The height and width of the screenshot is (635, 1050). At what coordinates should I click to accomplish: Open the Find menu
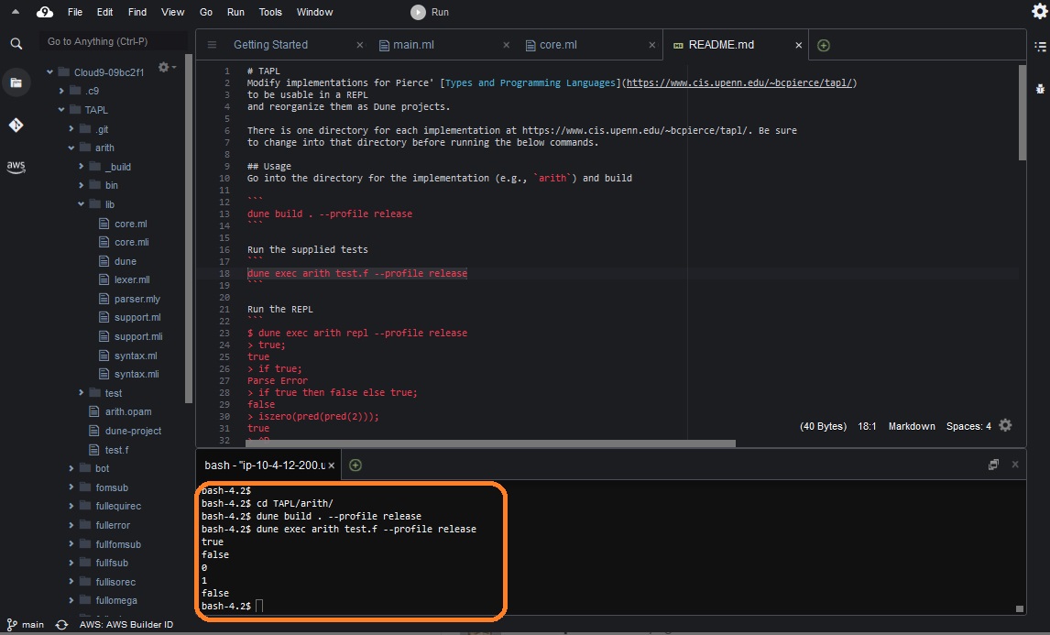(x=137, y=12)
